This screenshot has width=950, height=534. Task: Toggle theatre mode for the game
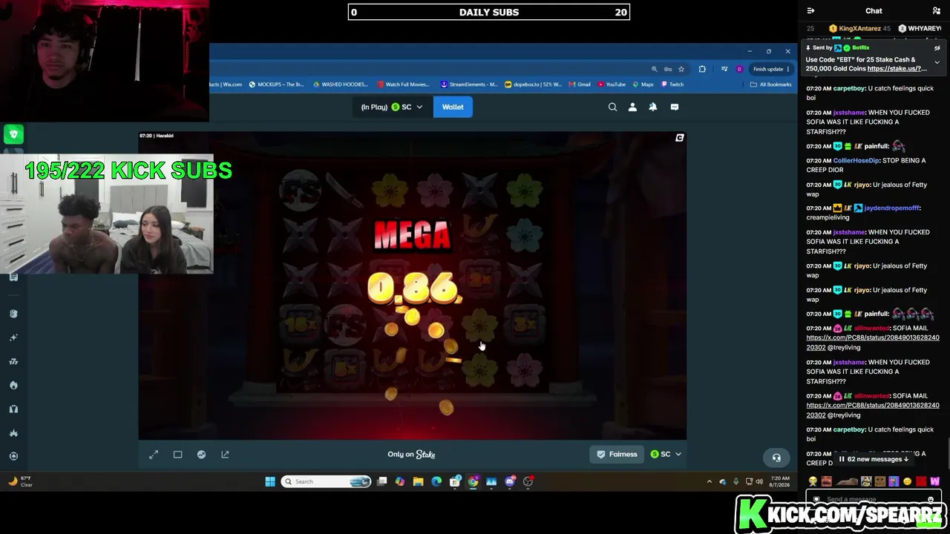[177, 455]
